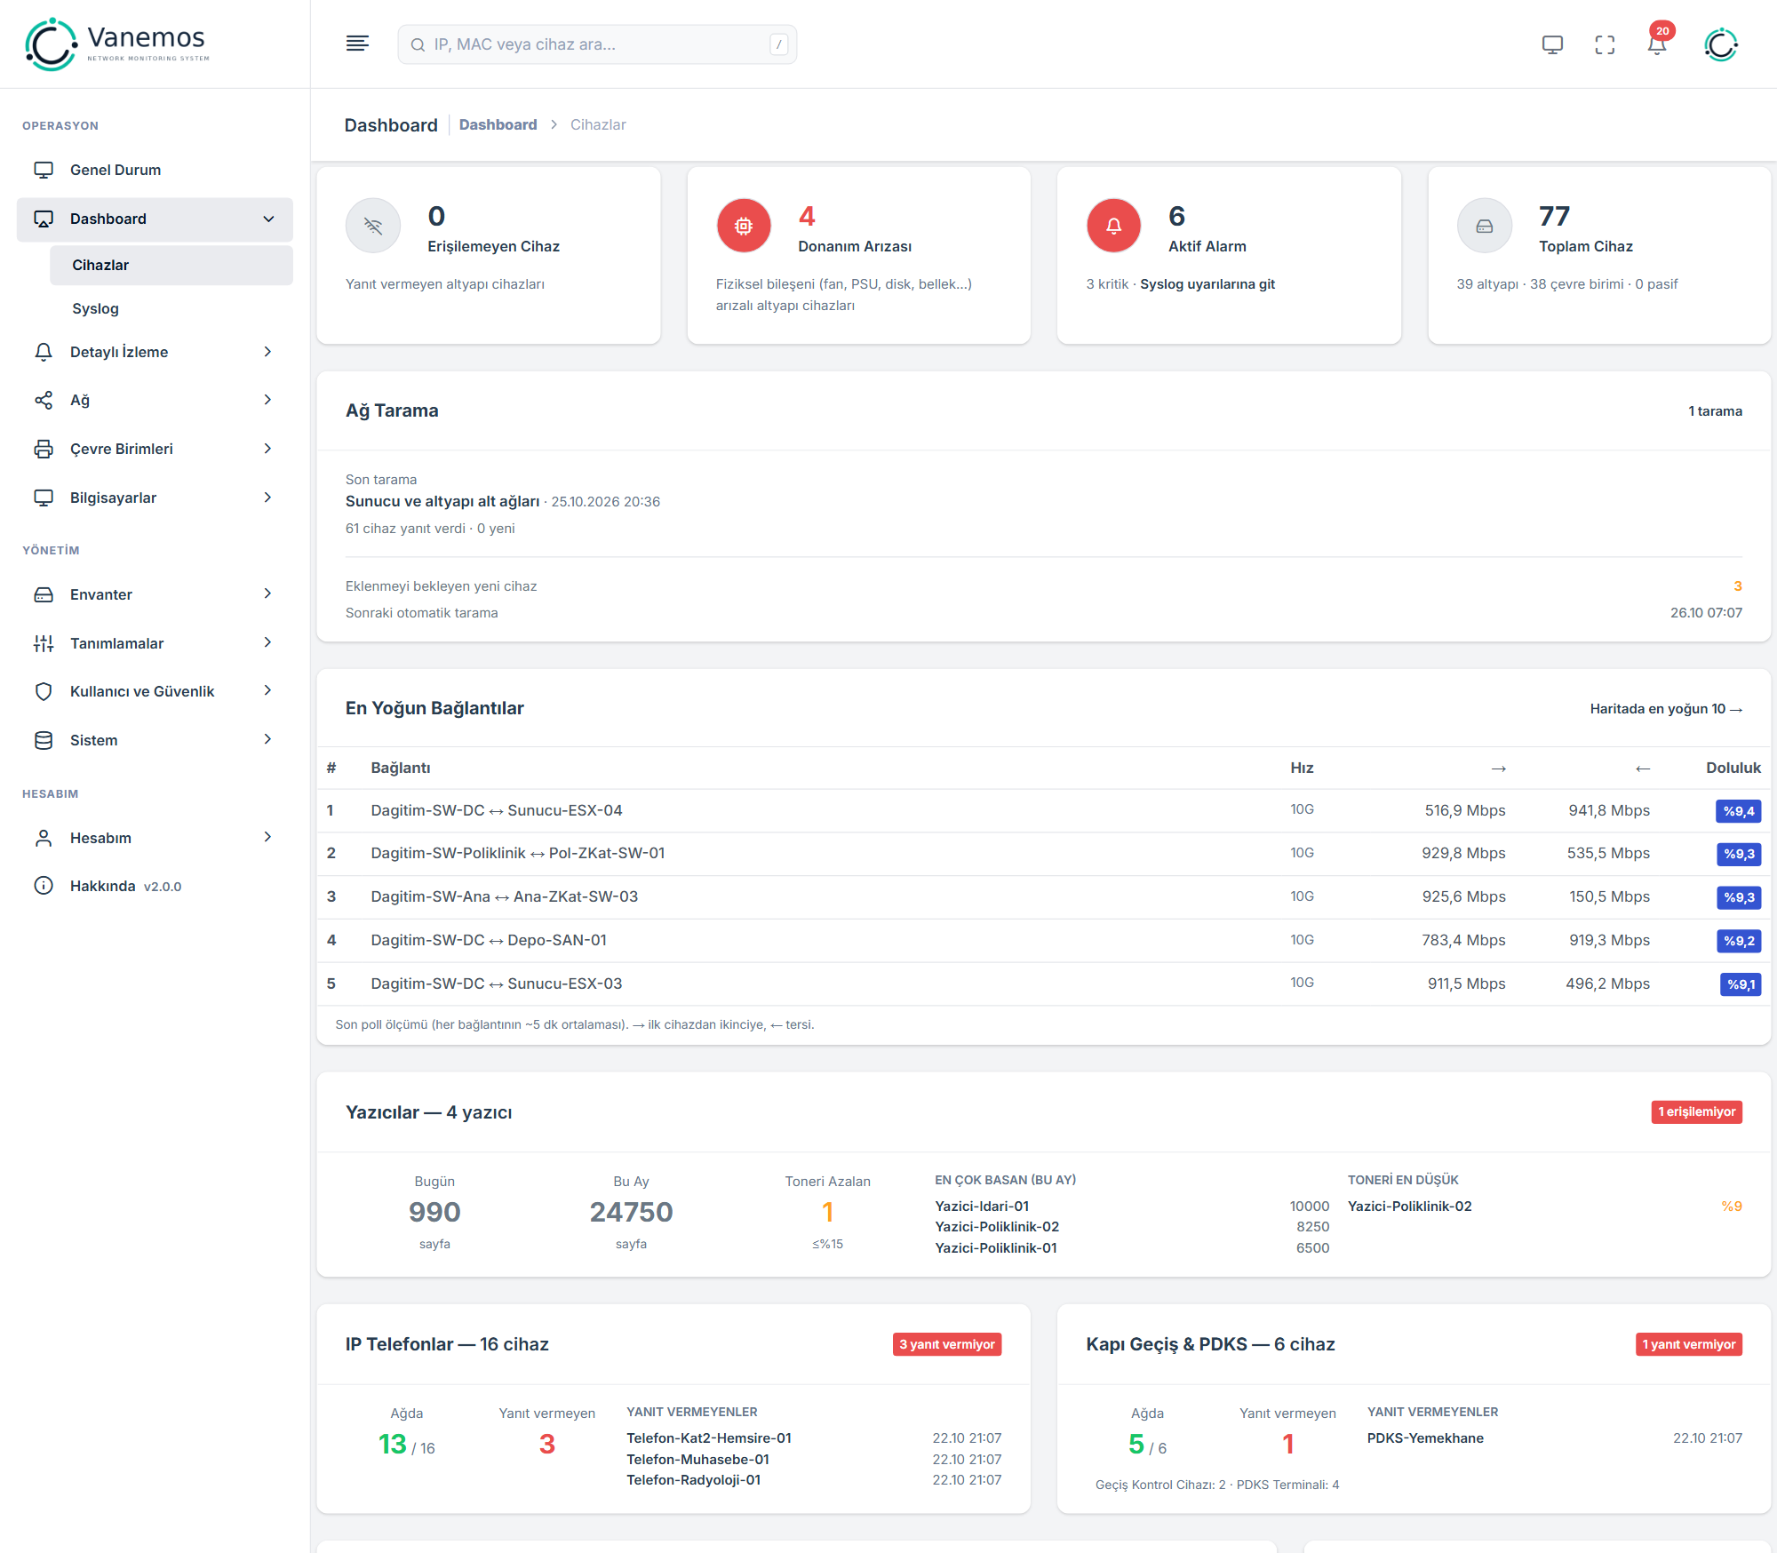Select row Dagitim-SW-DC ↔ Depo-SAN-01
The height and width of the screenshot is (1553, 1777).
[x=1044, y=940]
